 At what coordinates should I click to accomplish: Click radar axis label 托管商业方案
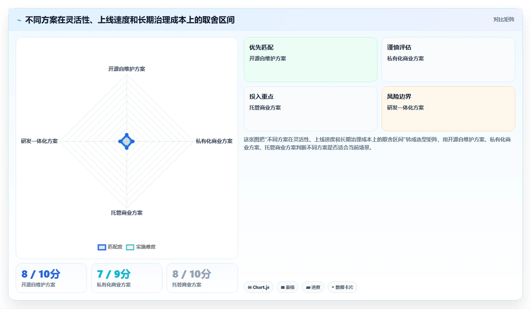(x=127, y=213)
